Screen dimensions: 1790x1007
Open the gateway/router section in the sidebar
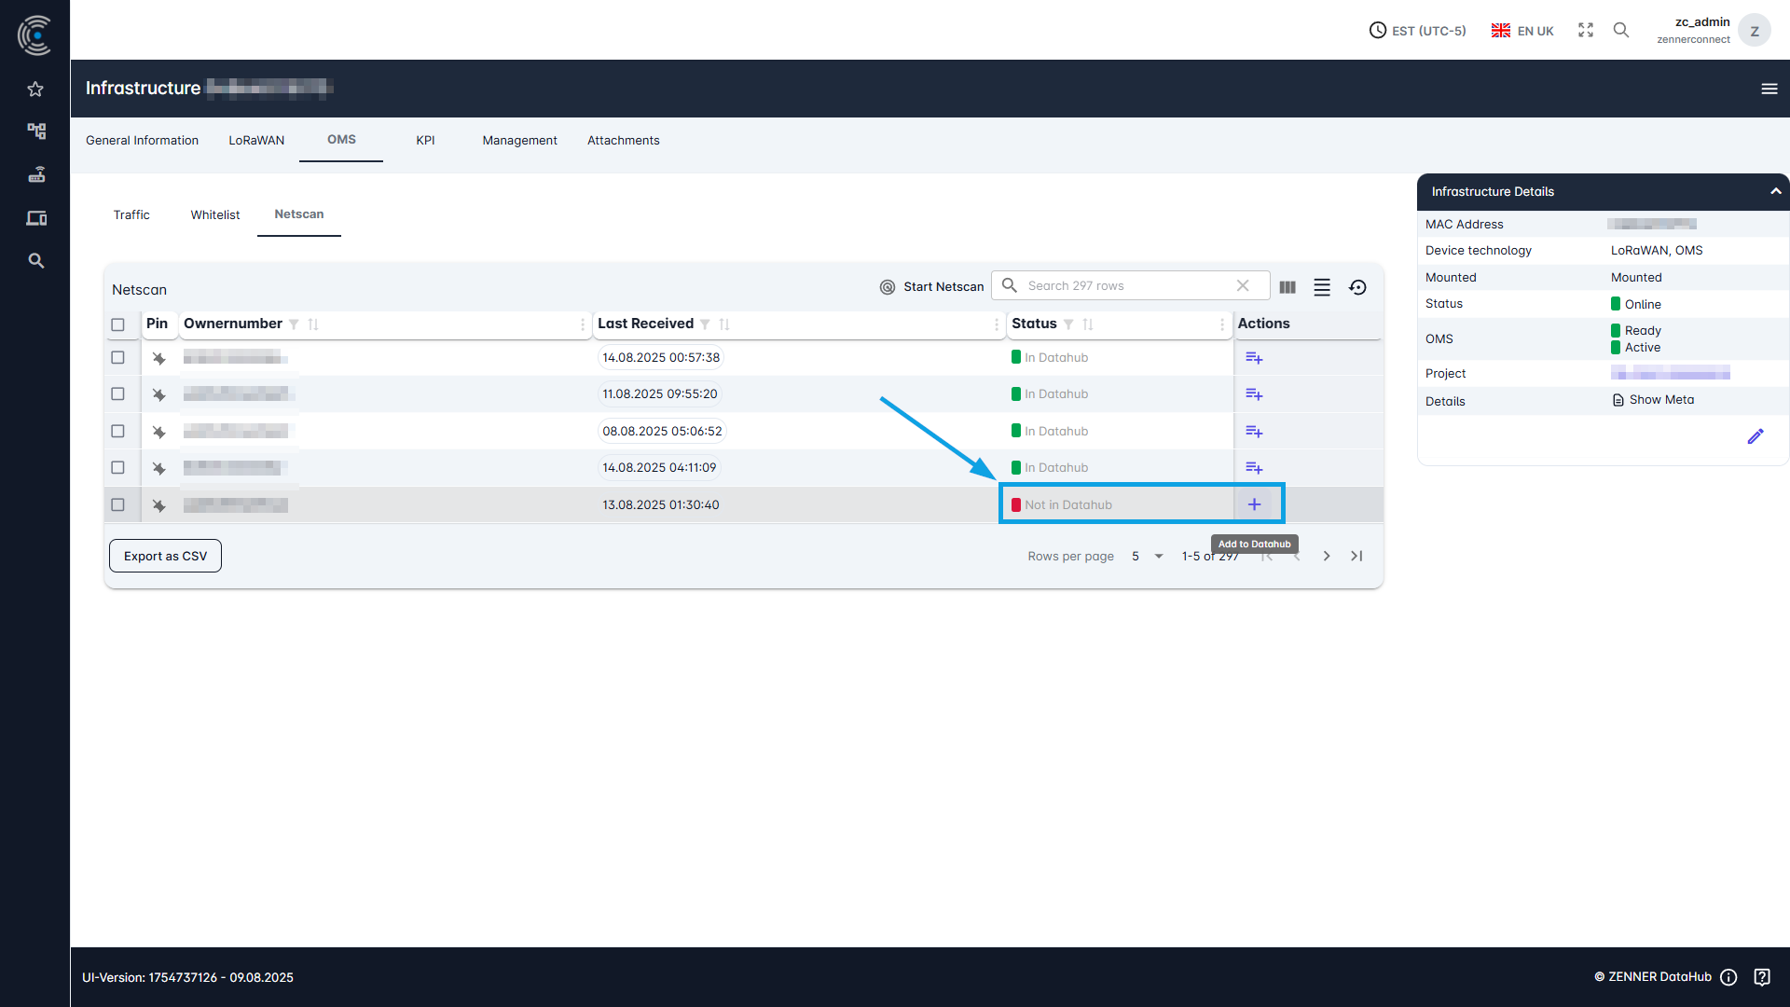tap(35, 174)
